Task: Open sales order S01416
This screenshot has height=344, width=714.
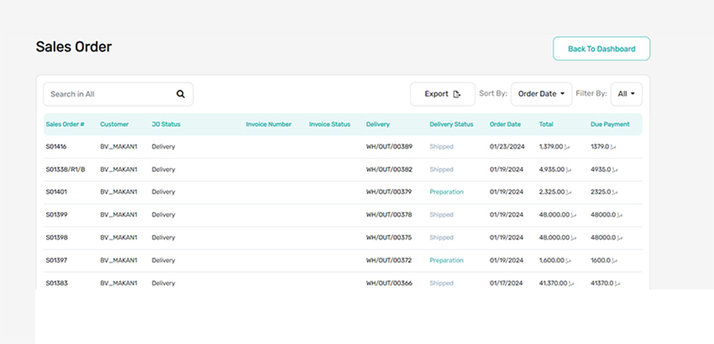Action: pos(56,147)
